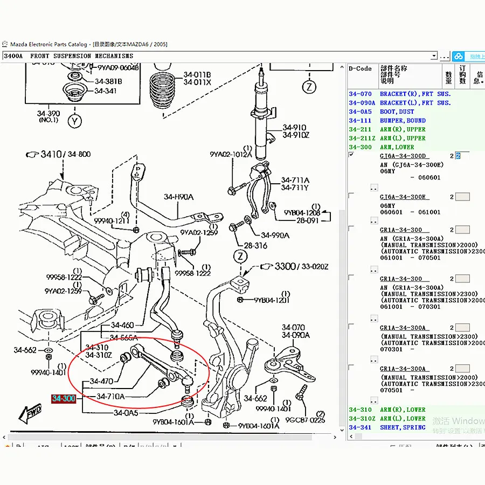Click the 3300 / 33-020Z cross-reference text
This screenshot has height=485, width=485.
(302, 266)
